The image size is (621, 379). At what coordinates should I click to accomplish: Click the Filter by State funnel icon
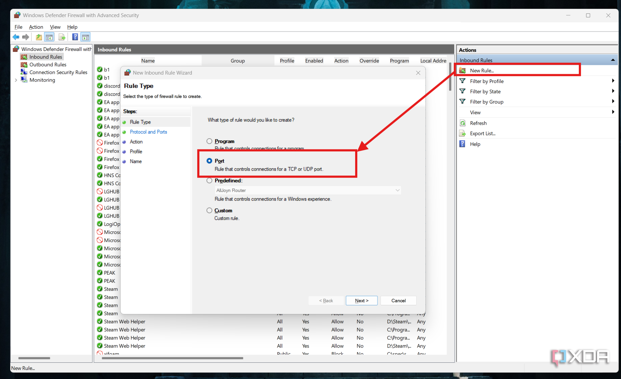click(x=462, y=91)
